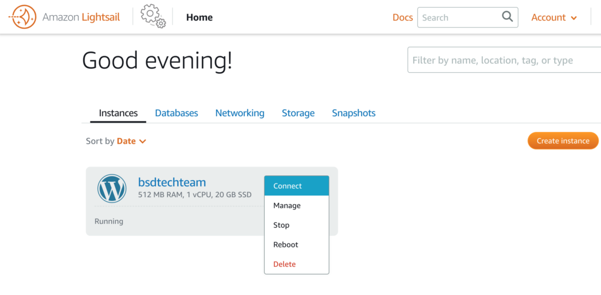
Task: Click the magnifying glass search icon
Action: [x=507, y=16]
